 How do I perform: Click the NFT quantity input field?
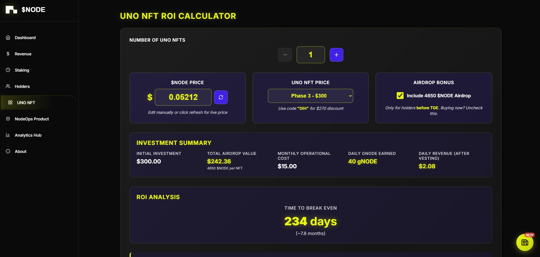311,55
